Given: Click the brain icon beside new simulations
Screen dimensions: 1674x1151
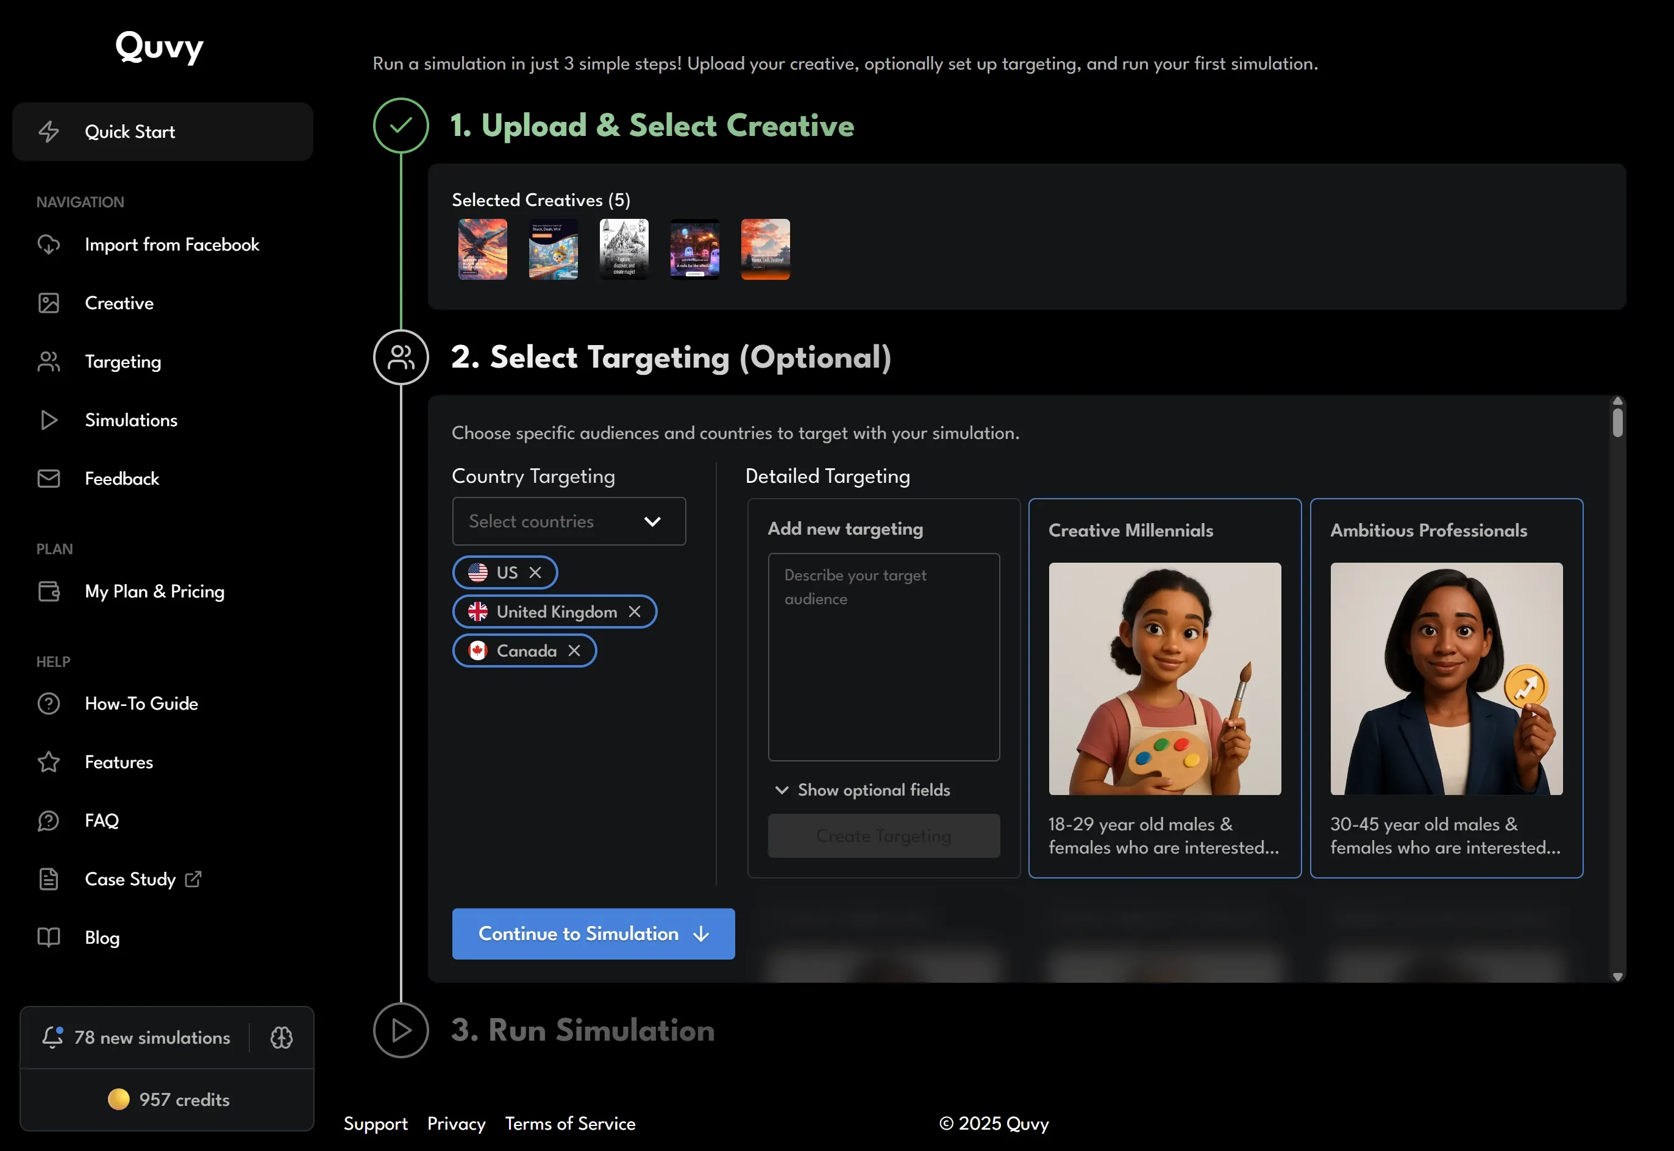Looking at the screenshot, I should [x=281, y=1037].
